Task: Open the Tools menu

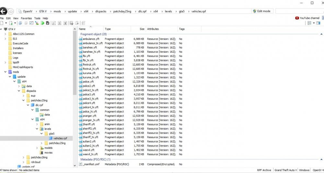Action: (x=37, y=18)
